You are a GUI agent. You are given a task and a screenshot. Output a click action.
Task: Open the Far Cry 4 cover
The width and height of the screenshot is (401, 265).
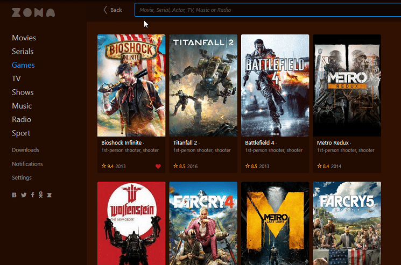tap(203, 224)
